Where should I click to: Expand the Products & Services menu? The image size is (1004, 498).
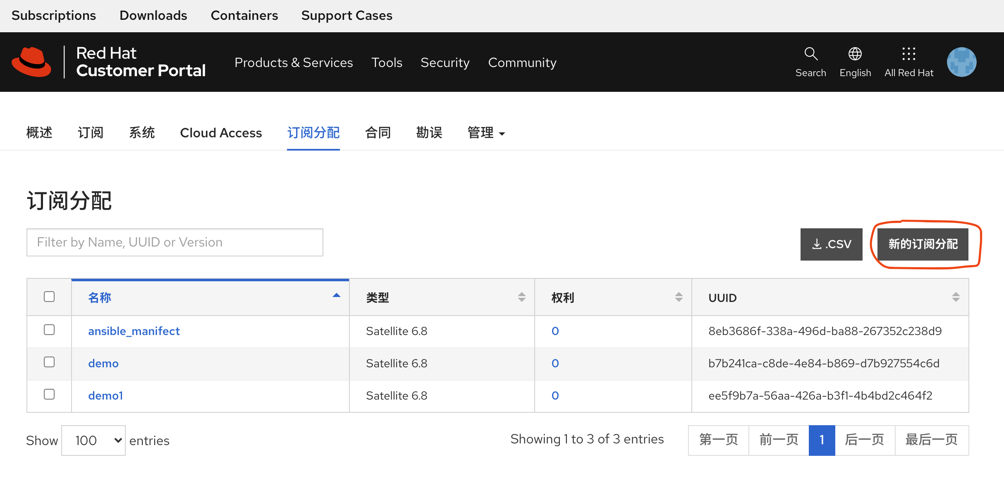tap(294, 62)
